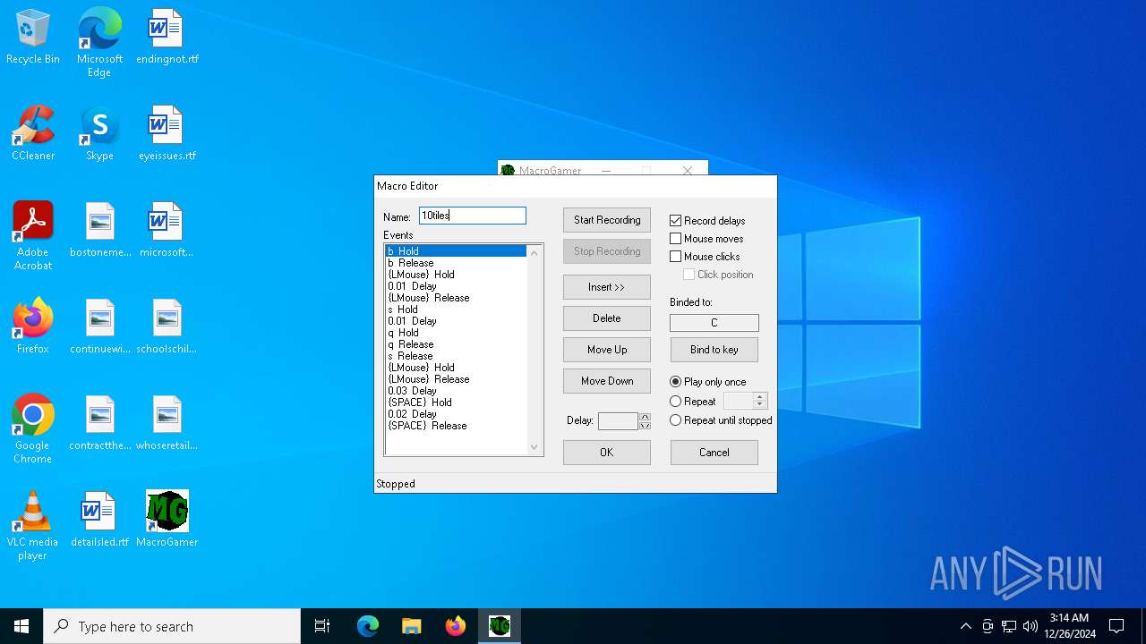
Task: Select the 's Release' event row
Action: coord(457,356)
